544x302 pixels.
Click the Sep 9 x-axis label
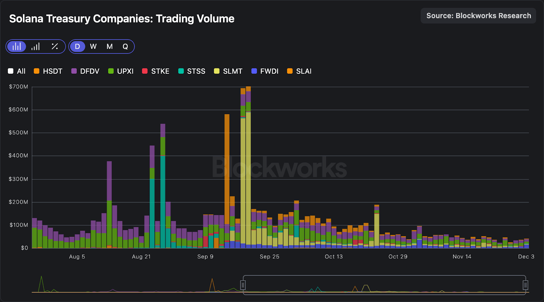tap(205, 256)
